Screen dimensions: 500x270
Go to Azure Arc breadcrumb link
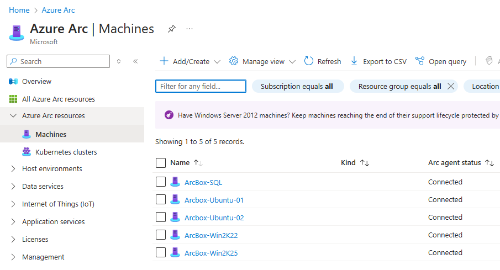[59, 10]
